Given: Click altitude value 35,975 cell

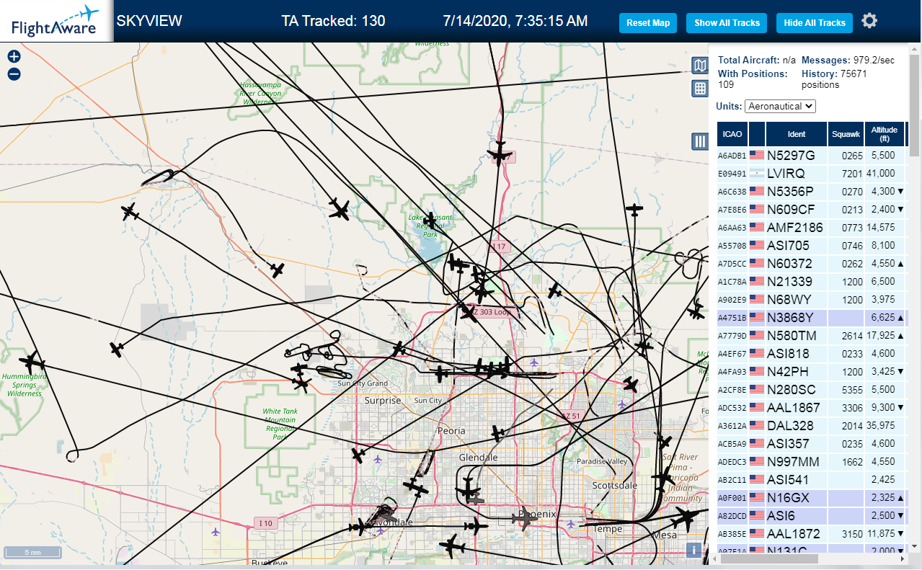Looking at the screenshot, I should 883,426.
